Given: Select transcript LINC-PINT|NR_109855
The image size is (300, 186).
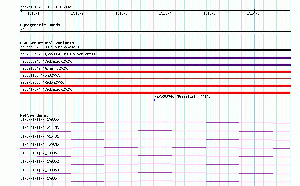Looking at the screenshot, I should tap(39, 119).
